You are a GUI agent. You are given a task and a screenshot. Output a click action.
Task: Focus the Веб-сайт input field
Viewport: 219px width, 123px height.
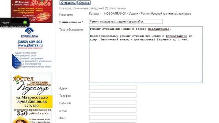113,102
